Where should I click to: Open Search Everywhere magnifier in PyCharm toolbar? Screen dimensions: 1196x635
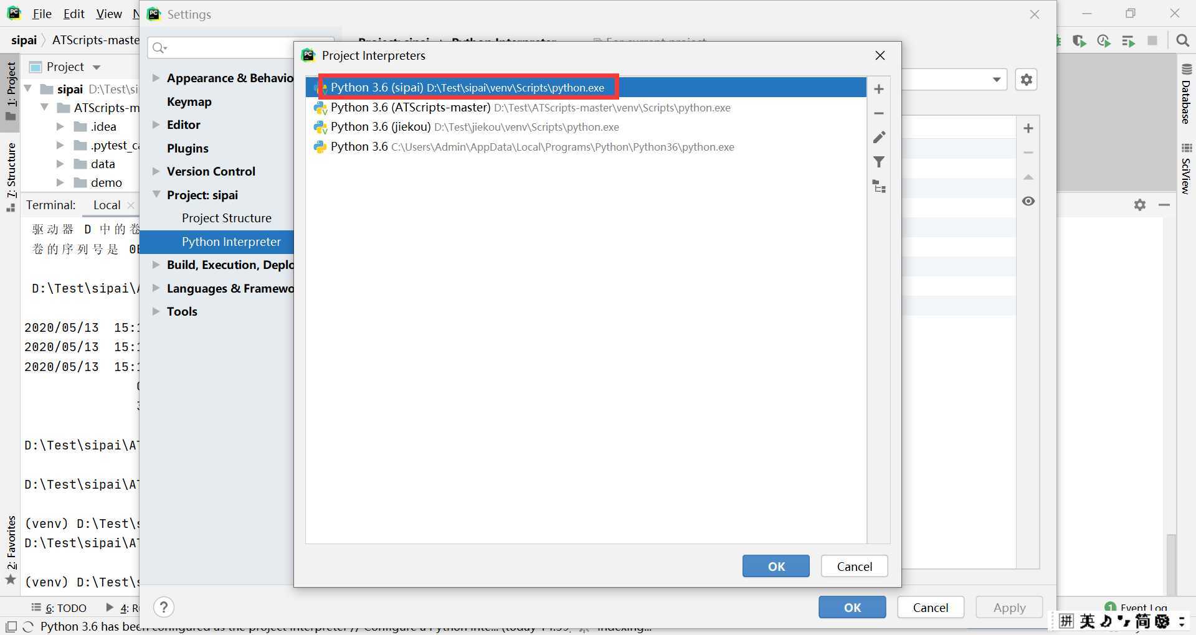coord(1182,40)
